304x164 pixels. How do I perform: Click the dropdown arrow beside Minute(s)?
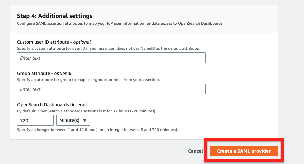[x=84, y=120]
